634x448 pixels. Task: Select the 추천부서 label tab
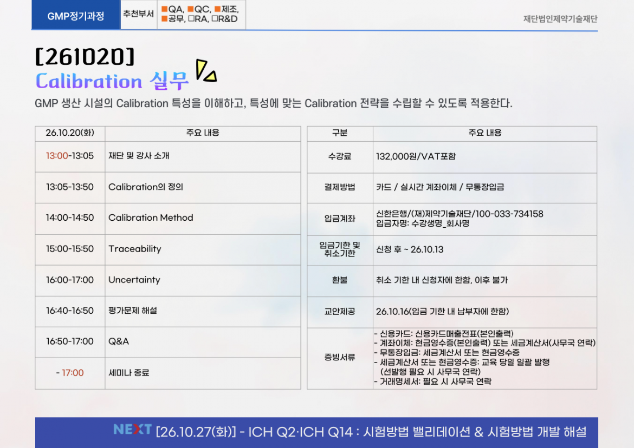pyautogui.click(x=138, y=15)
